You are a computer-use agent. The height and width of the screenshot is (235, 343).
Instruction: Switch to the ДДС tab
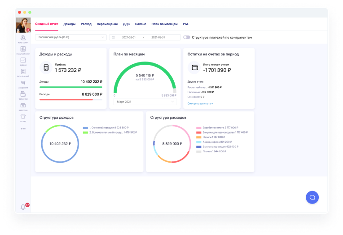point(127,24)
